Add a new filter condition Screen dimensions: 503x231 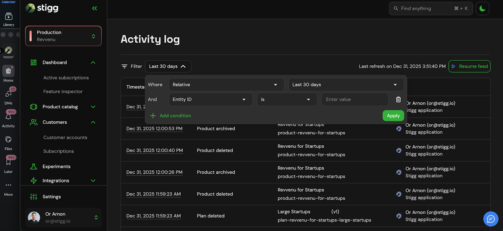click(171, 116)
